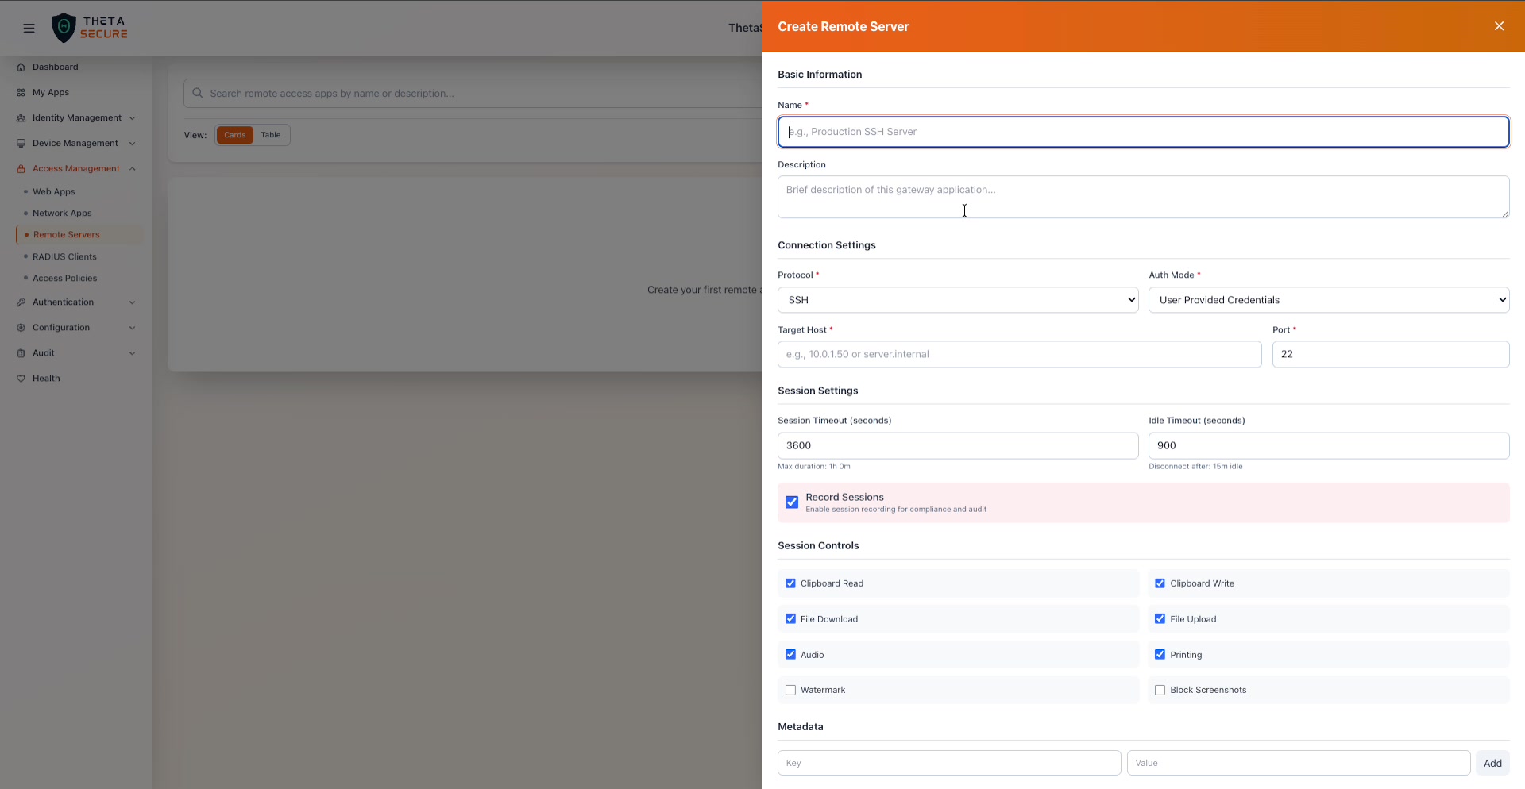This screenshot has width=1525, height=789.
Task: Click the Port value field
Action: click(1390, 354)
